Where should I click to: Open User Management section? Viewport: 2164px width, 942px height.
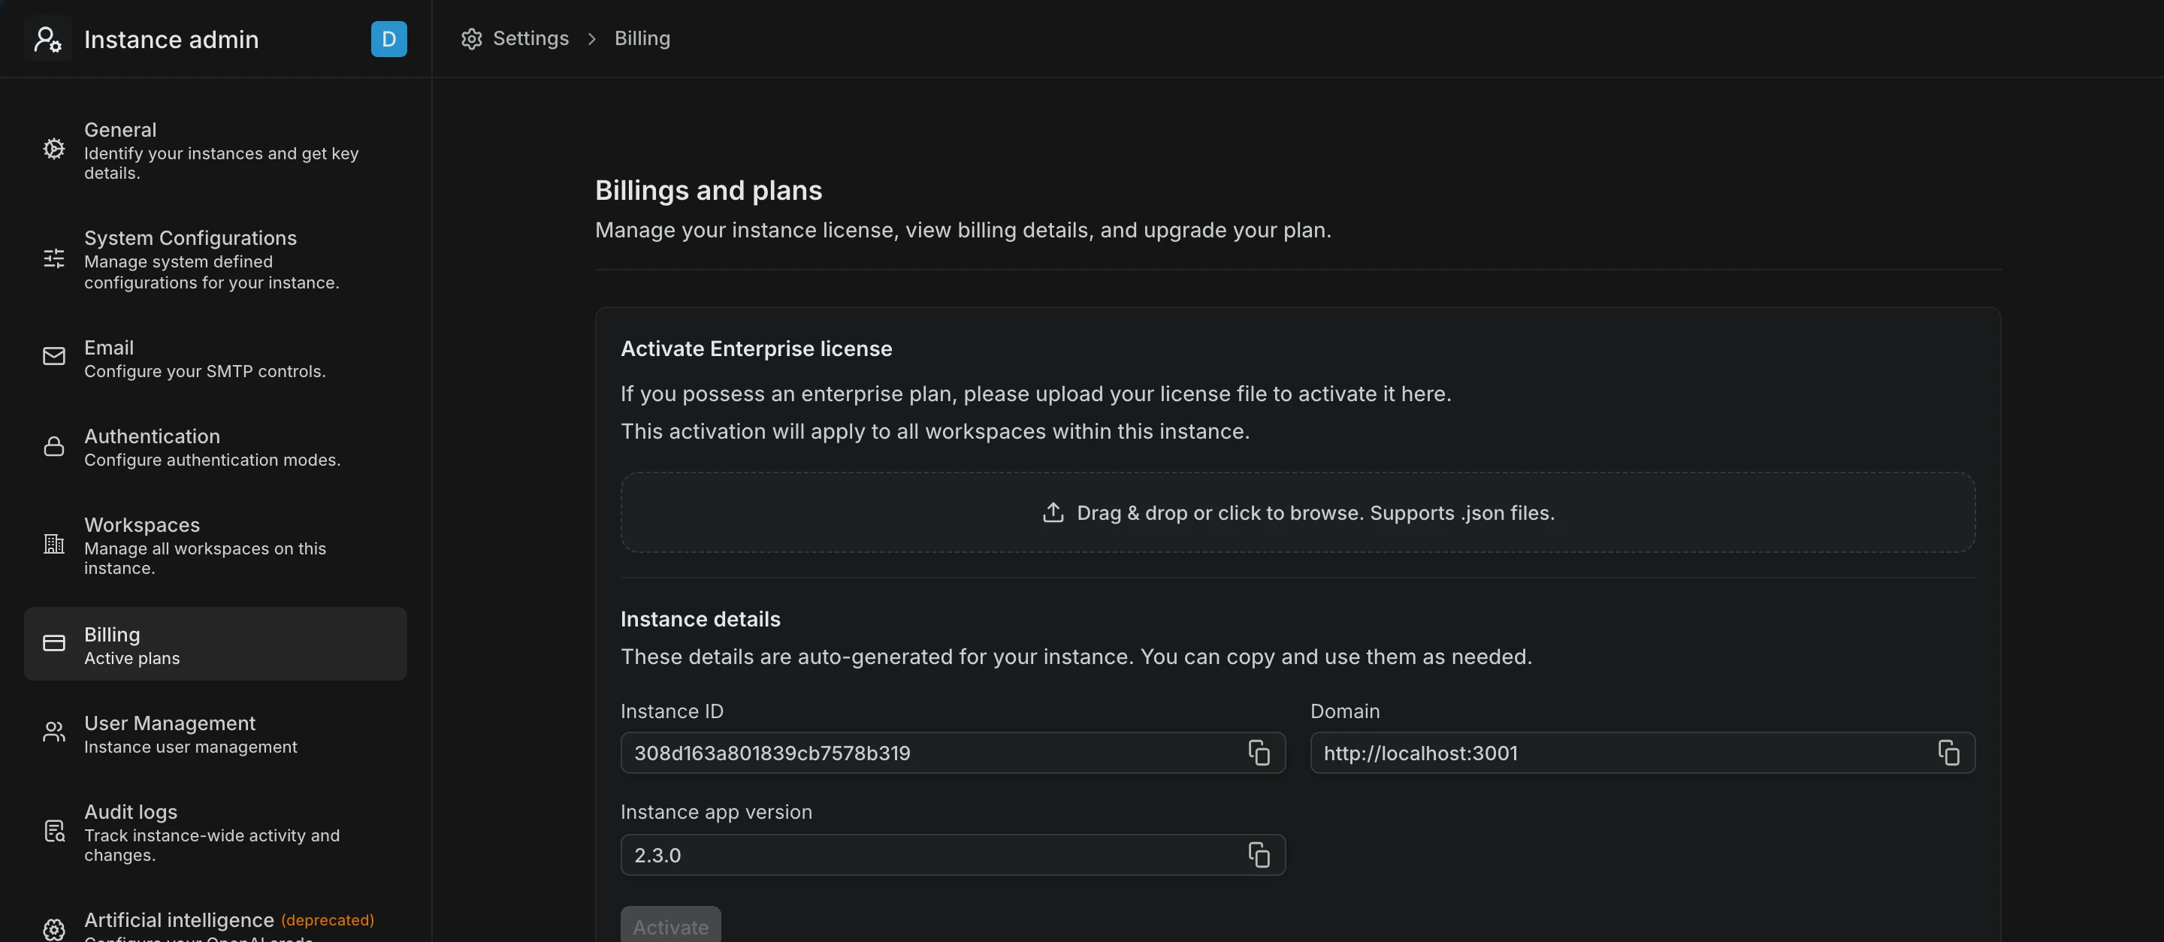(x=216, y=733)
